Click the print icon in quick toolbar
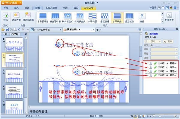Image resolution: width=180 pixels, height=119 pixels. (11, 30)
